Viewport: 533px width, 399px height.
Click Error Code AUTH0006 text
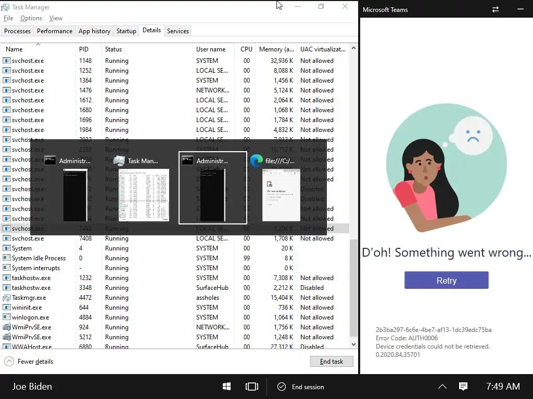click(x=407, y=338)
